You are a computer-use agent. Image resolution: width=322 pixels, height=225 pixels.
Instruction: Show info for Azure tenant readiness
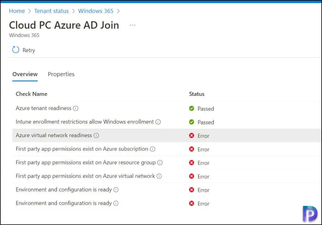[x=75, y=108]
